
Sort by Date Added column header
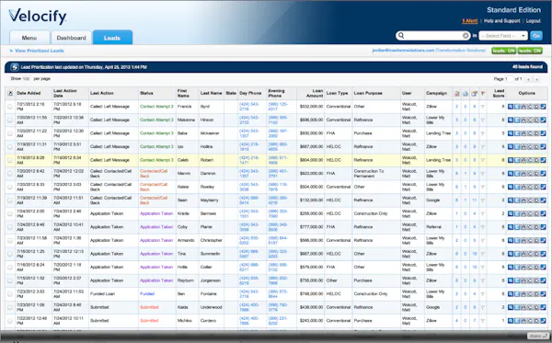pyautogui.click(x=29, y=93)
